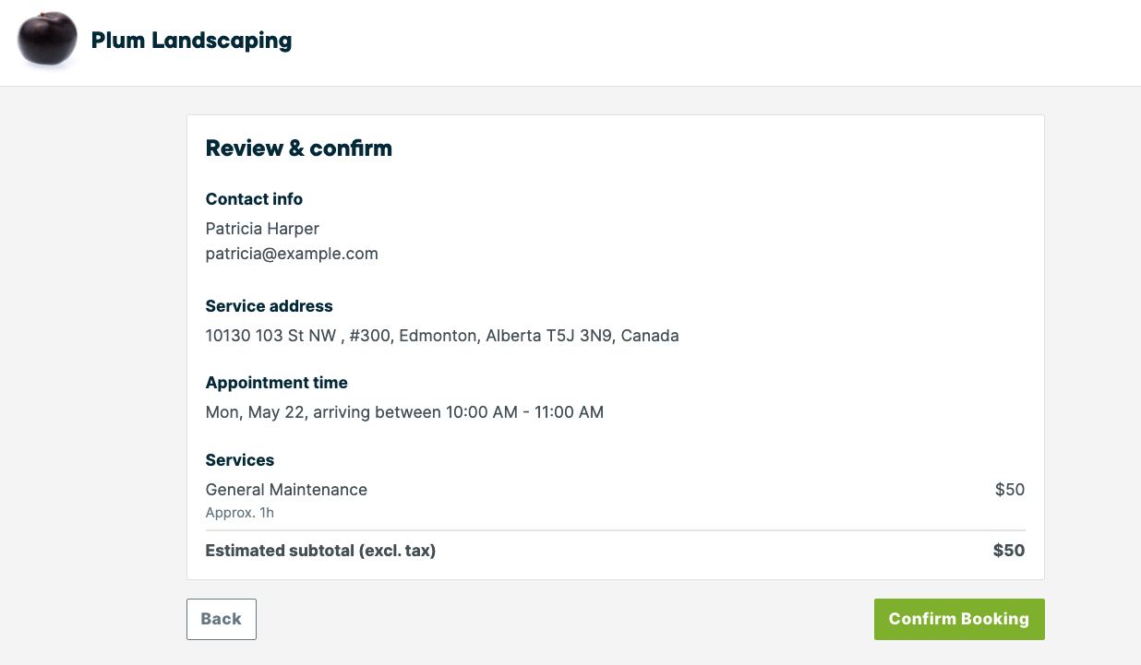Click the General Maintenance $50 price
1141x665 pixels.
pyautogui.click(x=1010, y=490)
